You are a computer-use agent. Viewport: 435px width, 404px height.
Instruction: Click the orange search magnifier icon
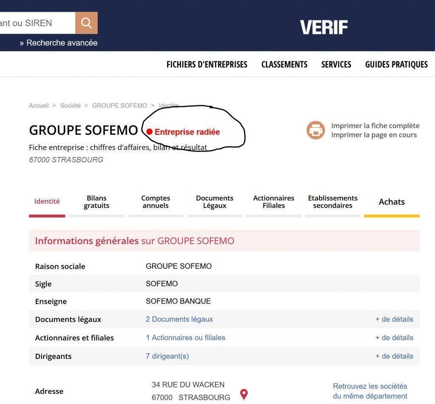[x=86, y=23]
